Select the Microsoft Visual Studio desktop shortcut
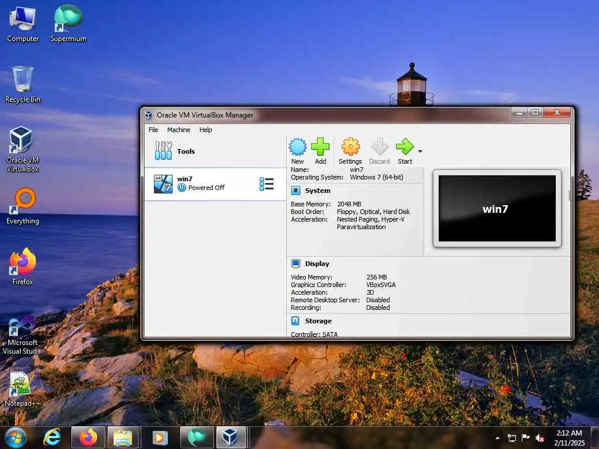 click(x=23, y=336)
